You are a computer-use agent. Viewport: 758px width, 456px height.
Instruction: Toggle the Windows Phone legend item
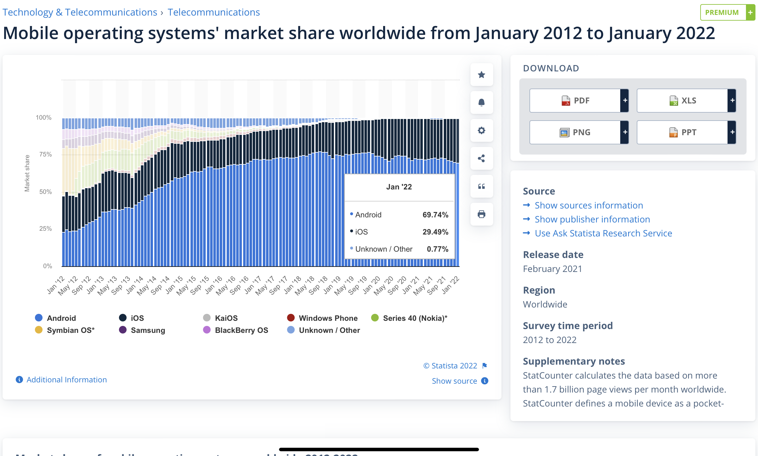point(322,318)
